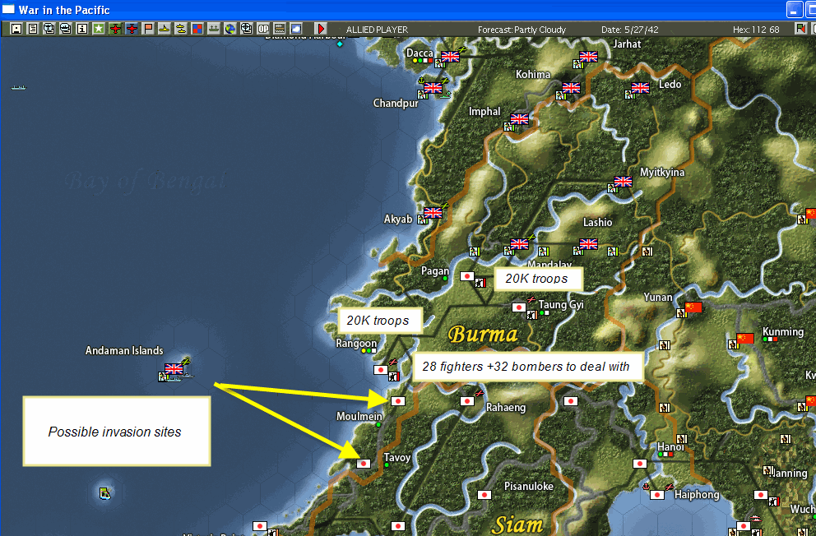Screen dimensions: 816x536
Task: Click the Forecast: Partly Cloudy text
Action: point(522,30)
